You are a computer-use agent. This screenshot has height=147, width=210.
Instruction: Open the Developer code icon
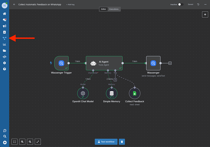(x=4, y=57)
